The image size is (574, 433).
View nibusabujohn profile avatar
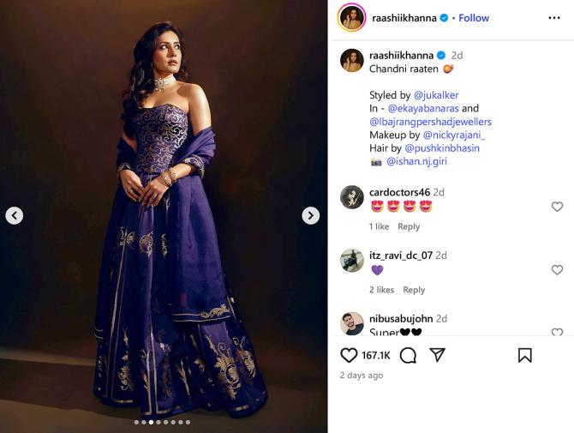pyautogui.click(x=352, y=323)
